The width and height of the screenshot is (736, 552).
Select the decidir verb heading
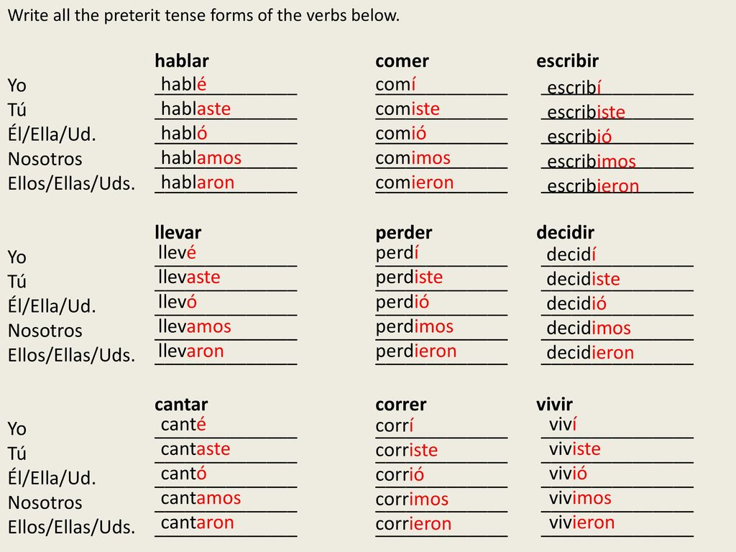click(565, 232)
